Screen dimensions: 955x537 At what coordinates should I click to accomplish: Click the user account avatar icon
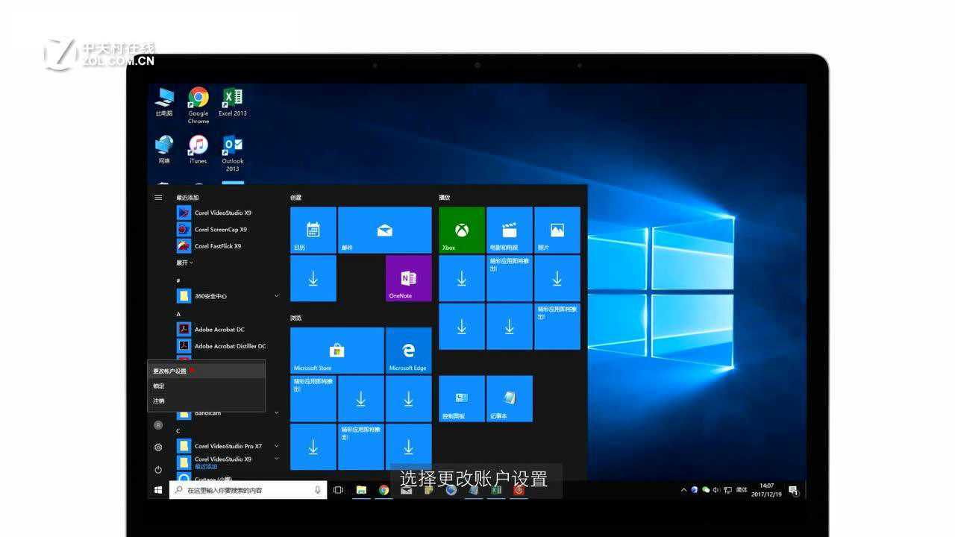coord(158,424)
